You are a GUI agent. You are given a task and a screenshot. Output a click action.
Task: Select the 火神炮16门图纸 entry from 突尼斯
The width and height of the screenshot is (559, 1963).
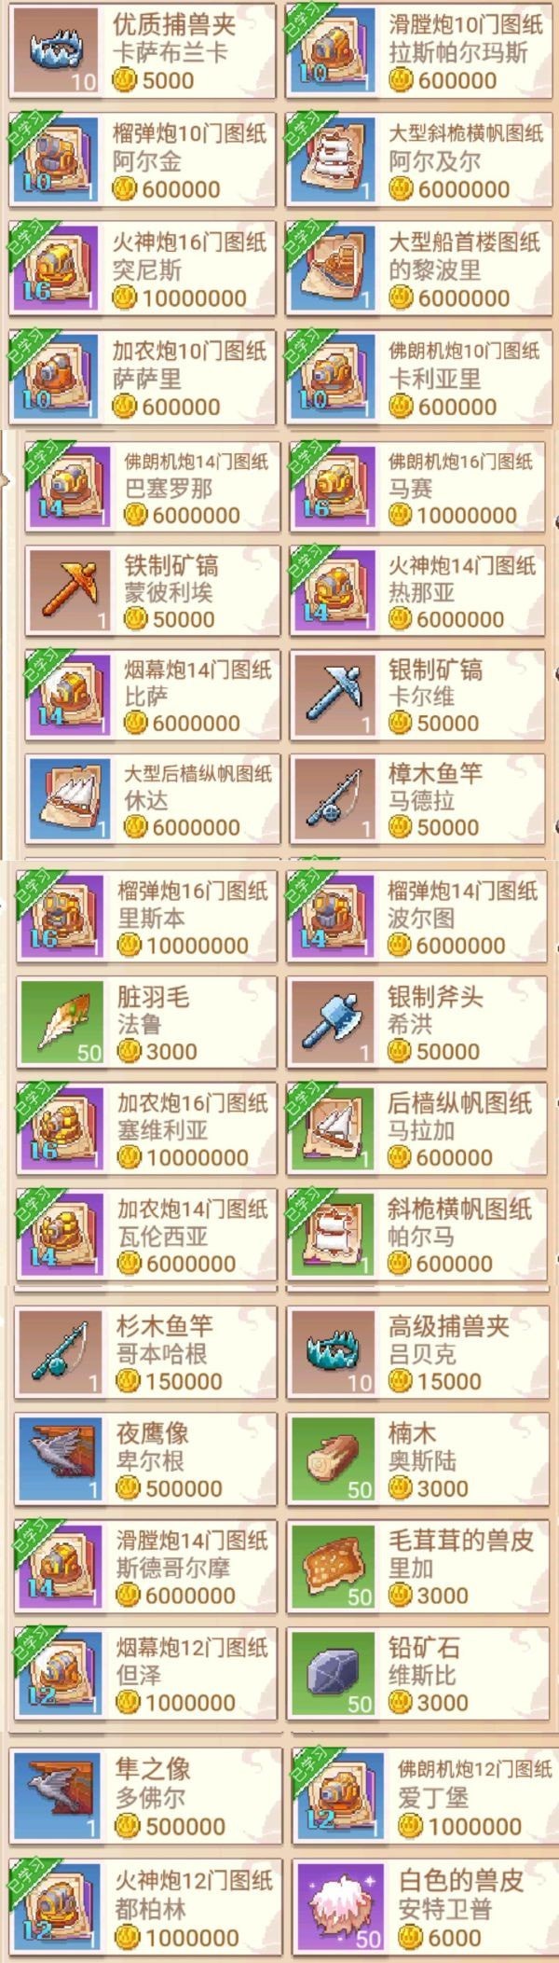click(143, 270)
